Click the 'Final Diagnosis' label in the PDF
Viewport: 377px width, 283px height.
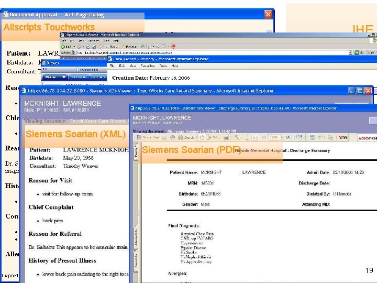[x=184, y=226]
